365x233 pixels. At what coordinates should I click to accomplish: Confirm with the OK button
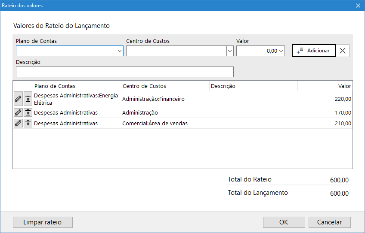point(284,222)
